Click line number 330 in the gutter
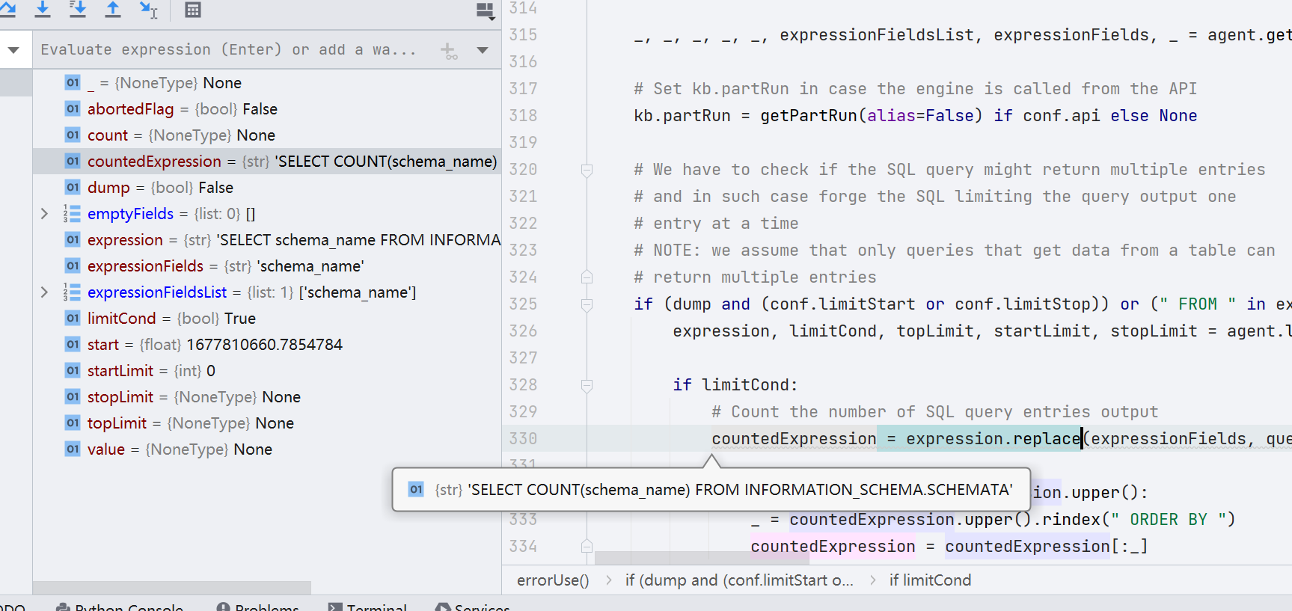Viewport: 1292px width, 611px height. coord(523,439)
